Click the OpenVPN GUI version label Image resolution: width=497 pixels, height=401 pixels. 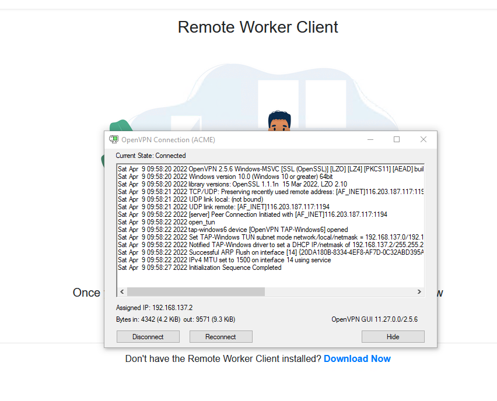(374, 319)
